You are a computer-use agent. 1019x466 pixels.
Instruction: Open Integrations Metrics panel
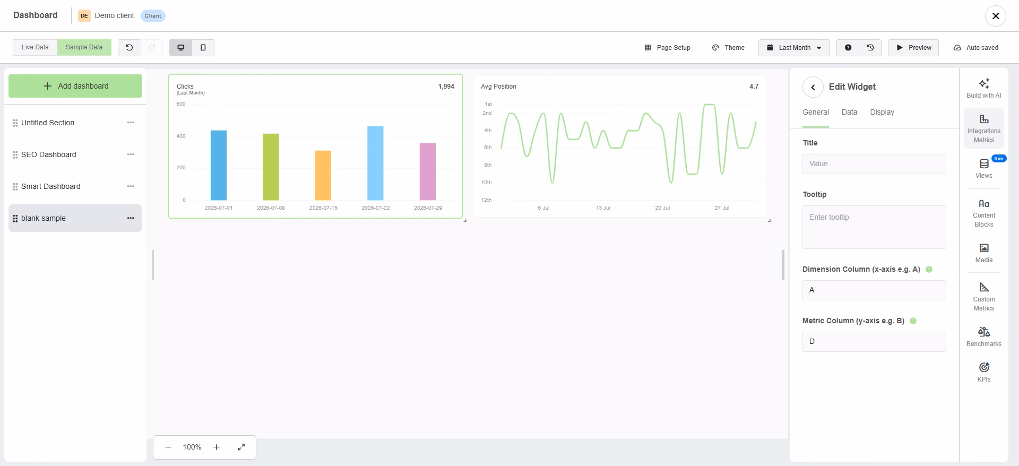click(x=983, y=128)
